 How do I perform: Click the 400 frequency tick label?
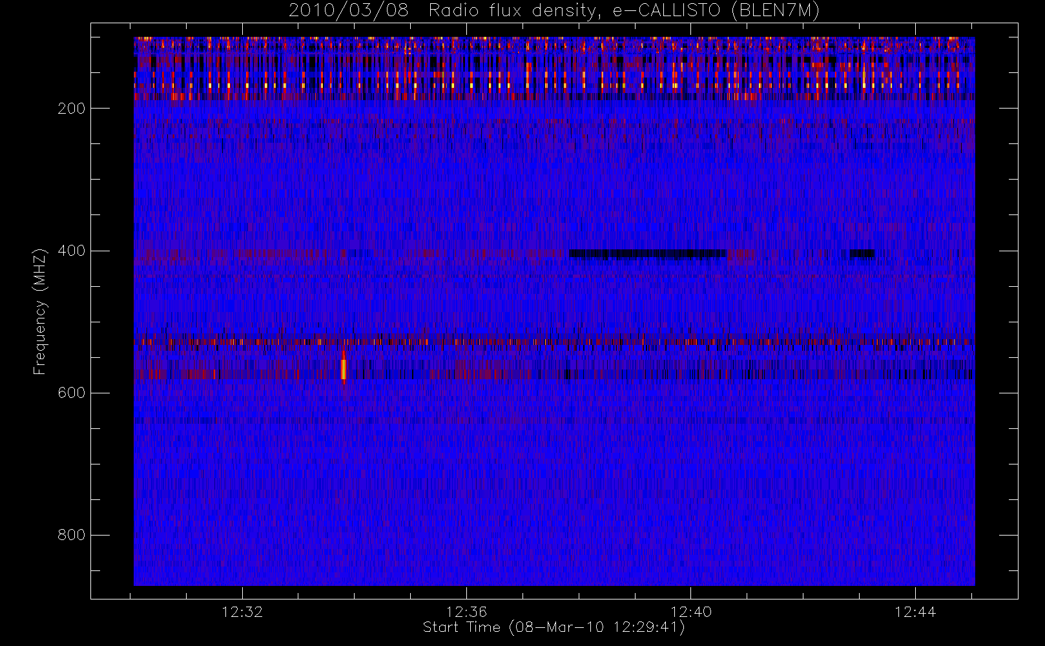tap(71, 251)
